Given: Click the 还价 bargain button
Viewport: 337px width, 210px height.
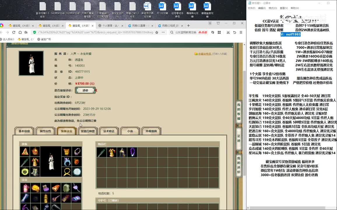Looking at the screenshot, I should pyautogui.click(x=85, y=90).
